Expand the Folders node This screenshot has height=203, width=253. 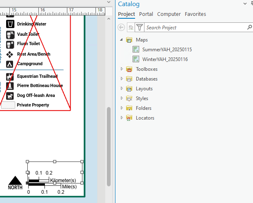[122, 108]
